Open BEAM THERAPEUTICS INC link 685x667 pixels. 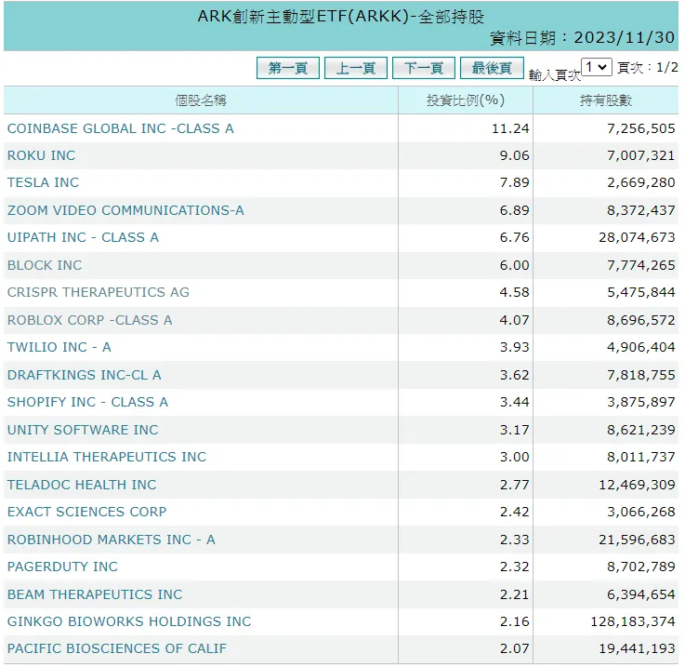95,594
